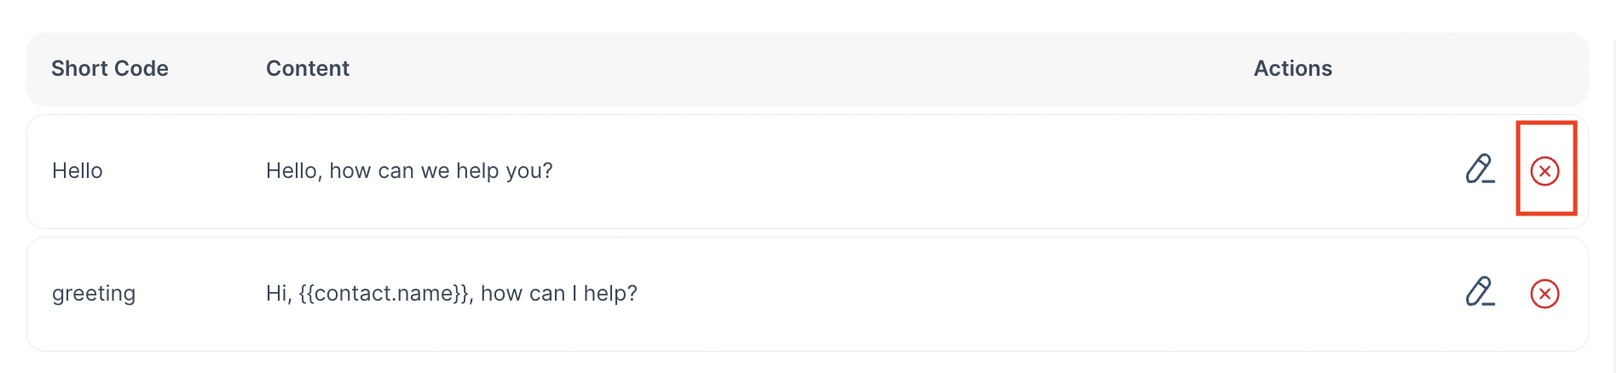Viewport: 1623px width, 373px height.
Task: Select the Hello short code cell
Action: point(78,171)
